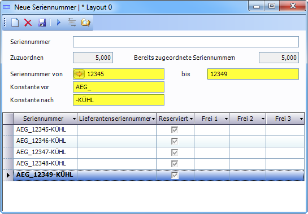
Task: Click the Bereits zugeordnete Seriennummern value field
Action: 279,58
